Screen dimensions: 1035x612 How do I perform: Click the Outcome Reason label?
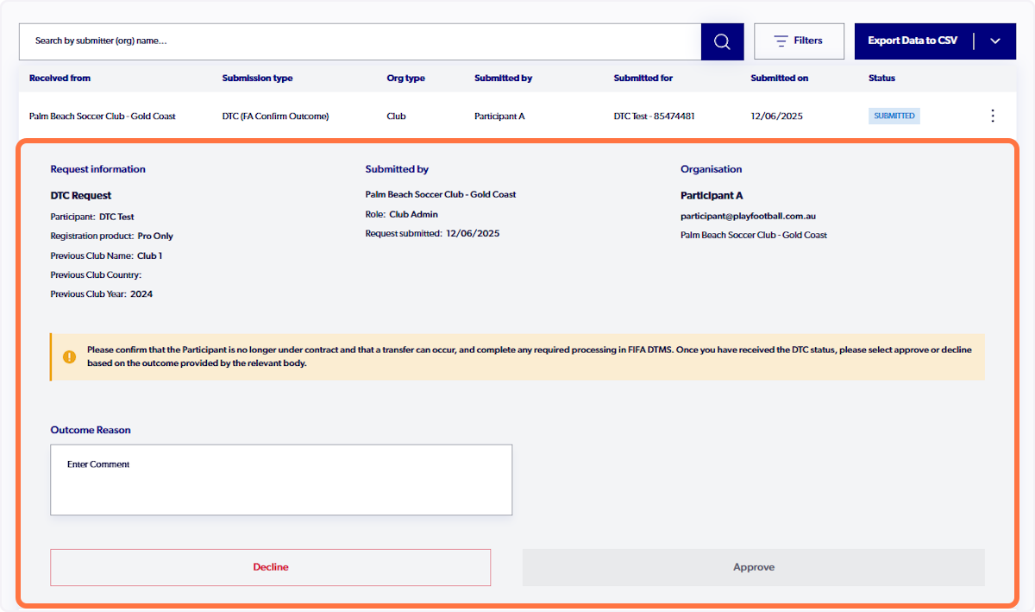(91, 430)
